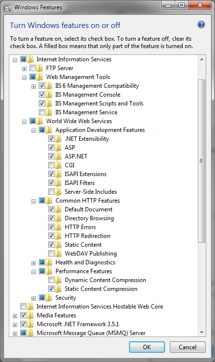Viewport: 215px width, 362px height.
Task: Select the HTTP Redirection tree item
Action: (87, 236)
